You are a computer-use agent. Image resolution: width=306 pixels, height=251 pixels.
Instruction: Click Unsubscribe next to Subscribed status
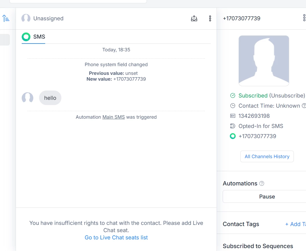tap(287, 95)
